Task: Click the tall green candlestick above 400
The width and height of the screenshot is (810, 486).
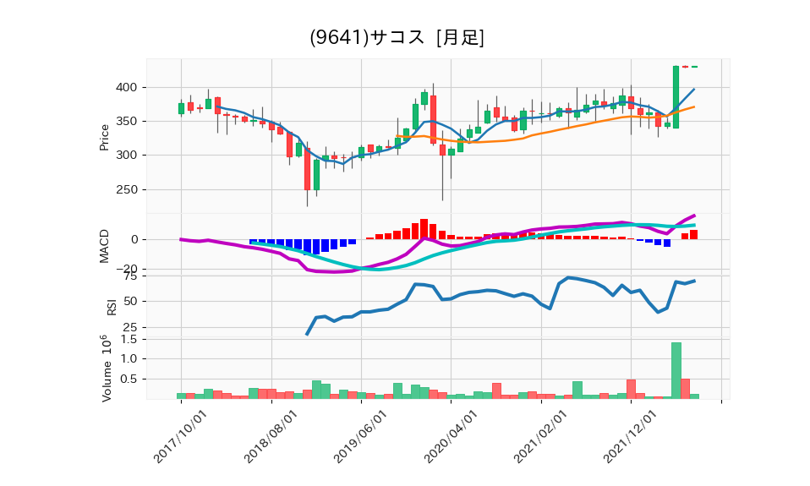Action: click(x=676, y=97)
